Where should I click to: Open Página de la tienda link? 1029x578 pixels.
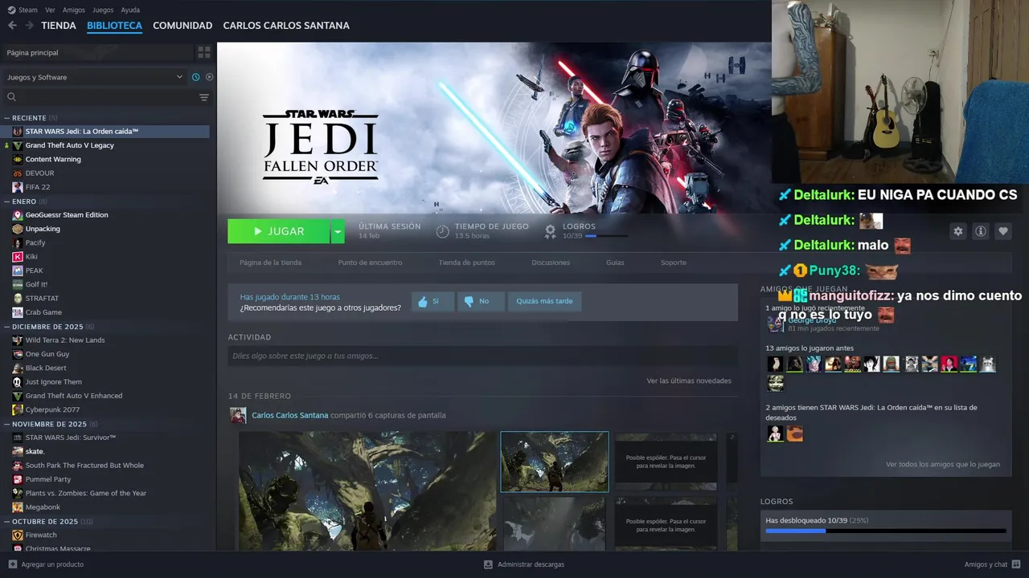(270, 263)
